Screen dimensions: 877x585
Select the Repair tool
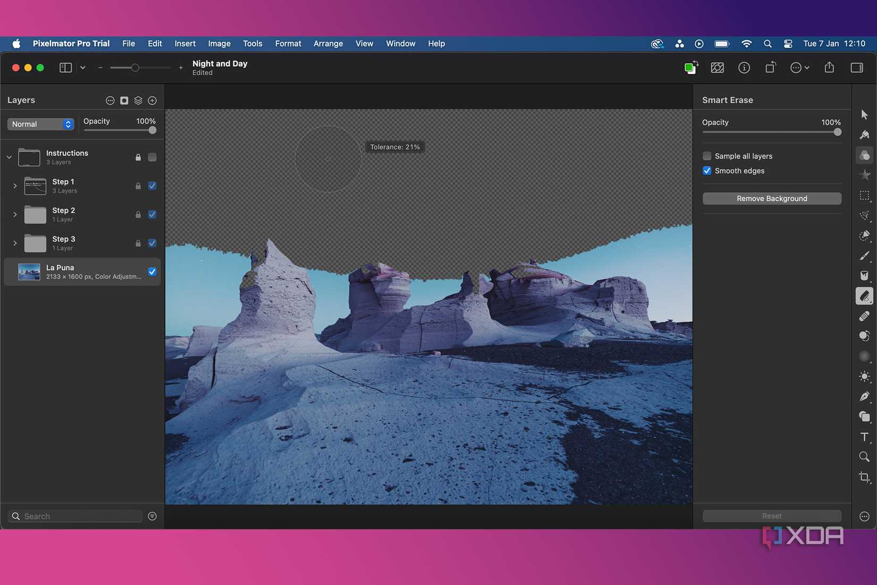(864, 316)
